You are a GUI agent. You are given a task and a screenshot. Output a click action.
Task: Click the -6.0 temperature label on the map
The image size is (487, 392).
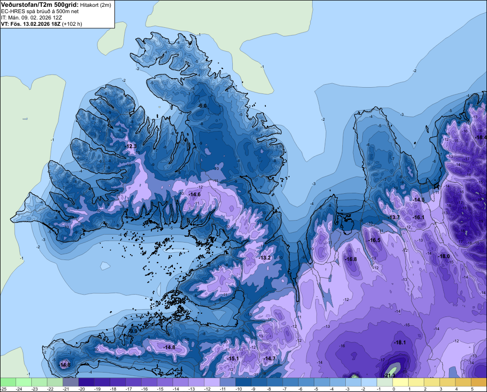(x=202, y=106)
